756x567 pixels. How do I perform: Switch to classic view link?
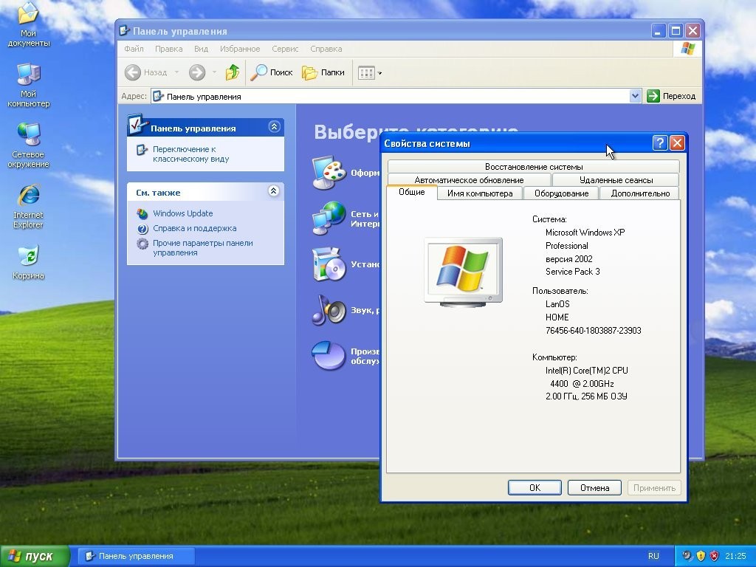190,154
